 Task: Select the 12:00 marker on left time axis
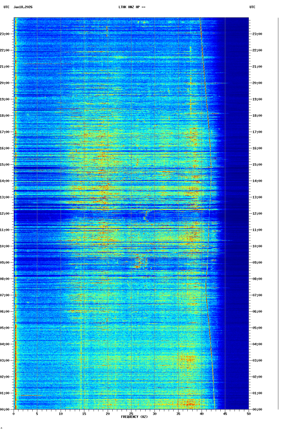pos(5,214)
